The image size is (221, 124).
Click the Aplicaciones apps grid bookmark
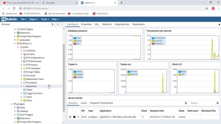10,14
